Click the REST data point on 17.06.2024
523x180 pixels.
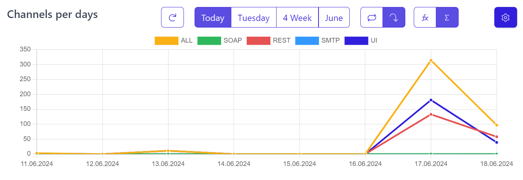pos(431,114)
